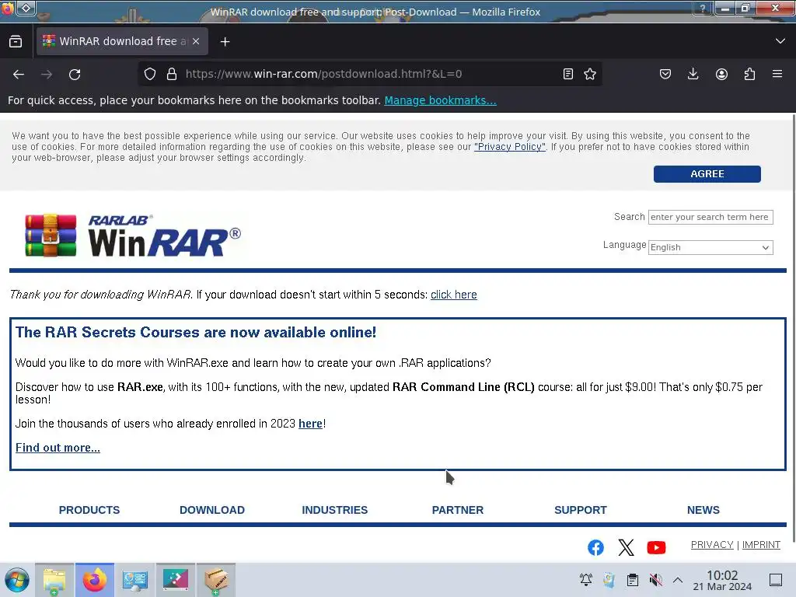
Task: Reload the current page
Action: [x=75, y=75]
